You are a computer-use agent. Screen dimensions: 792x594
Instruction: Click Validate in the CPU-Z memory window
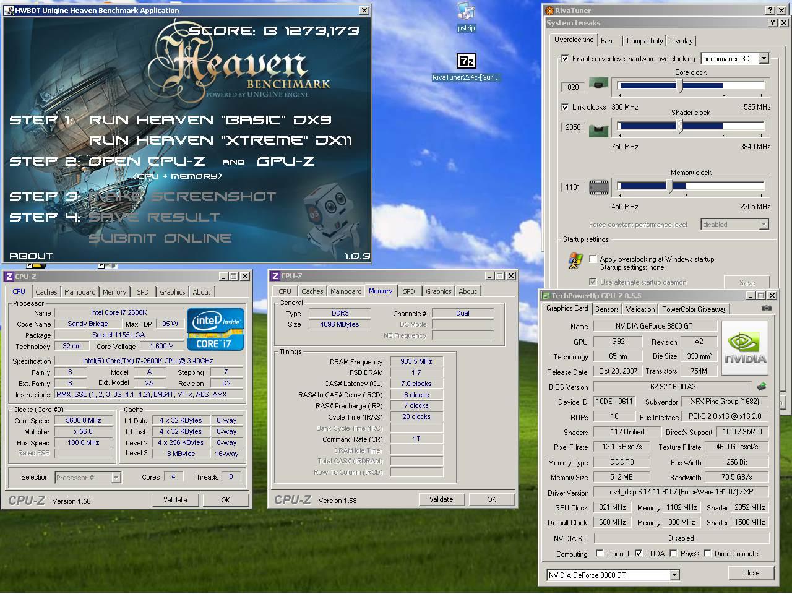tap(441, 499)
